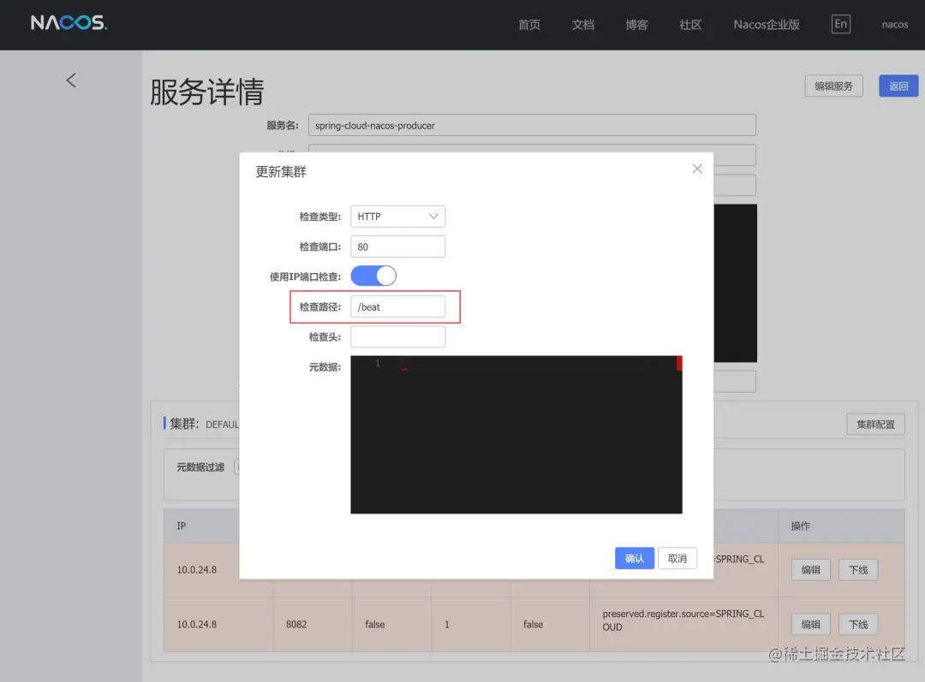The image size is (925, 682).
Task: Click the back arrow in the left sidebar
Action: click(x=71, y=80)
